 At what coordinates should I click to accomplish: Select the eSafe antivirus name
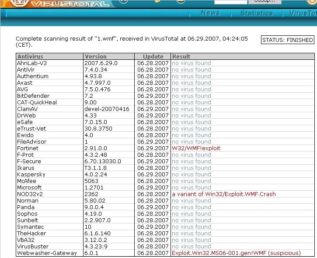24,122
